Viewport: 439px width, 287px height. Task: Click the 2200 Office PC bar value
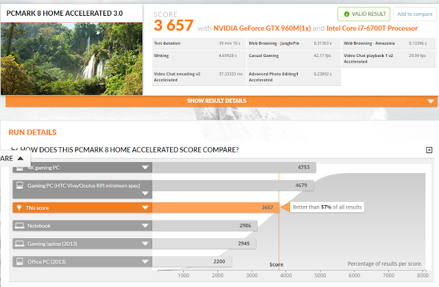pyautogui.click(x=219, y=262)
